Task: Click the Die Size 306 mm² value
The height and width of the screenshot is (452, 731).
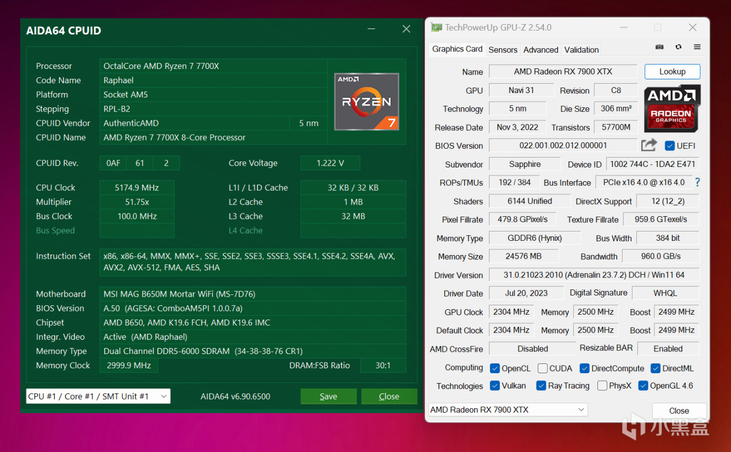Action: pos(616,109)
